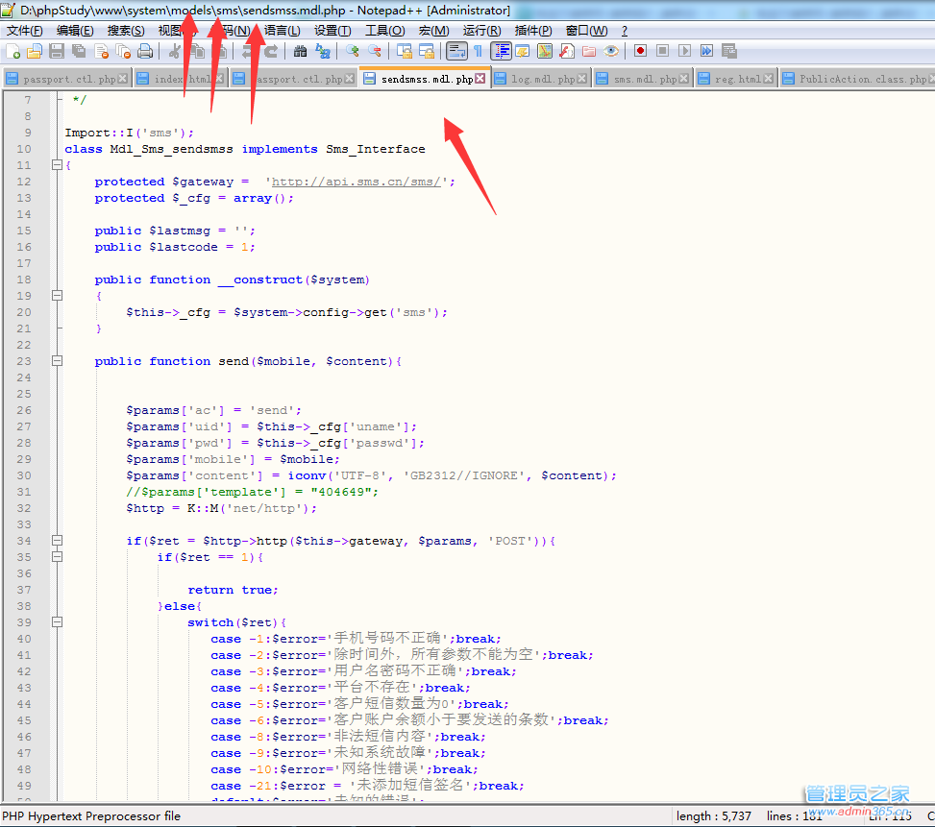The image size is (935, 827).
Task: Collapse inner if fold at line 35
Action: pyautogui.click(x=58, y=557)
